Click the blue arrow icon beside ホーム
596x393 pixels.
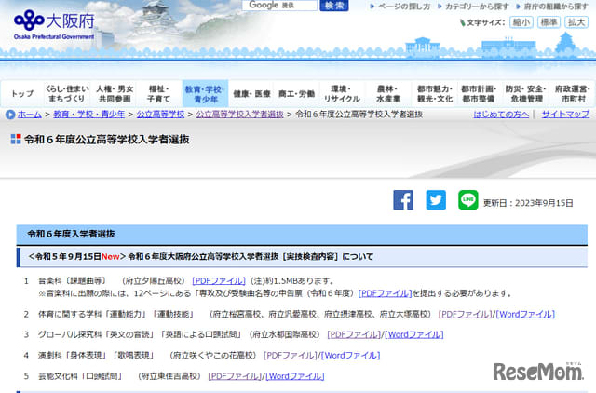pos(10,115)
